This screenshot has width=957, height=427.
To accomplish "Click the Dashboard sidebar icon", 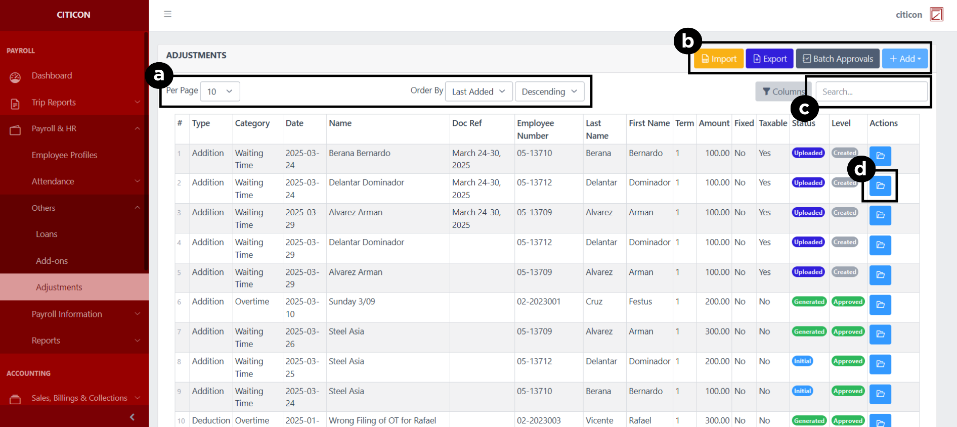I will [15, 77].
